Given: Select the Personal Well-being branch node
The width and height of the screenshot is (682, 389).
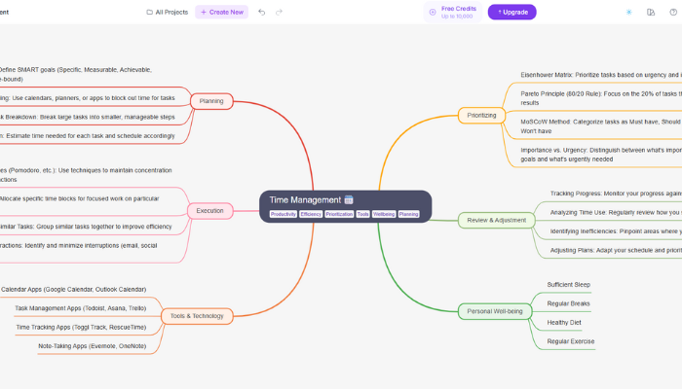Looking at the screenshot, I should point(495,311).
